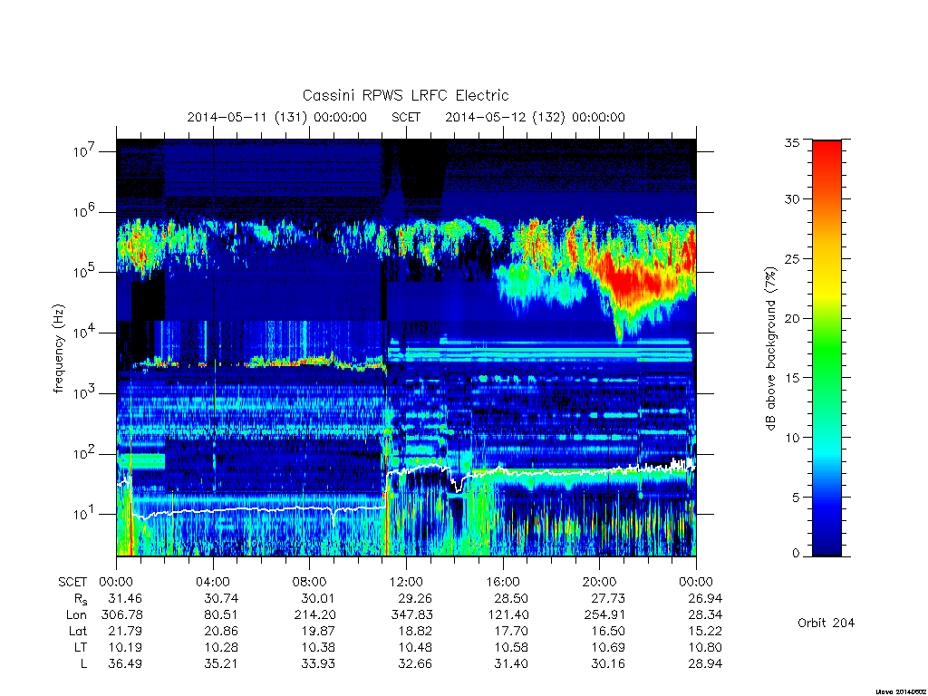Click the time axis label '16:00'
928x696 pixels.
tap(502, 582)
